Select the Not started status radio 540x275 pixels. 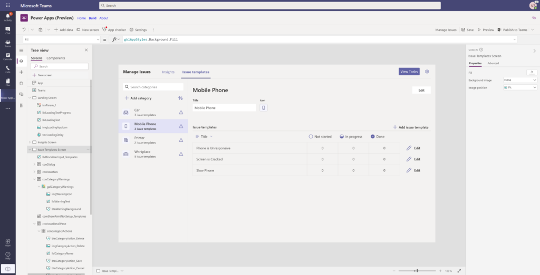tap(311, 136)
